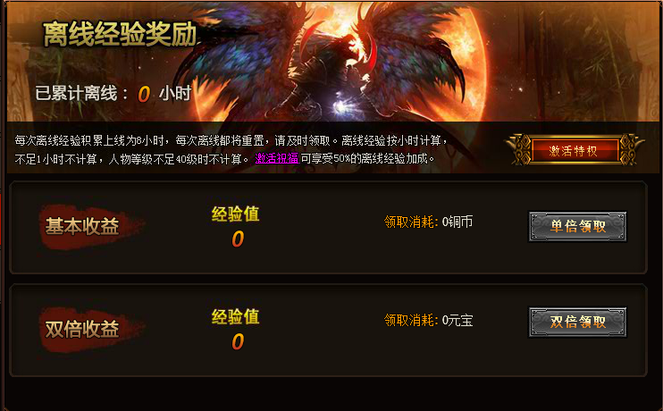Screen dimensions: 663x411
Task: Click the 小时 unit label
Action: tap(175, 94)
